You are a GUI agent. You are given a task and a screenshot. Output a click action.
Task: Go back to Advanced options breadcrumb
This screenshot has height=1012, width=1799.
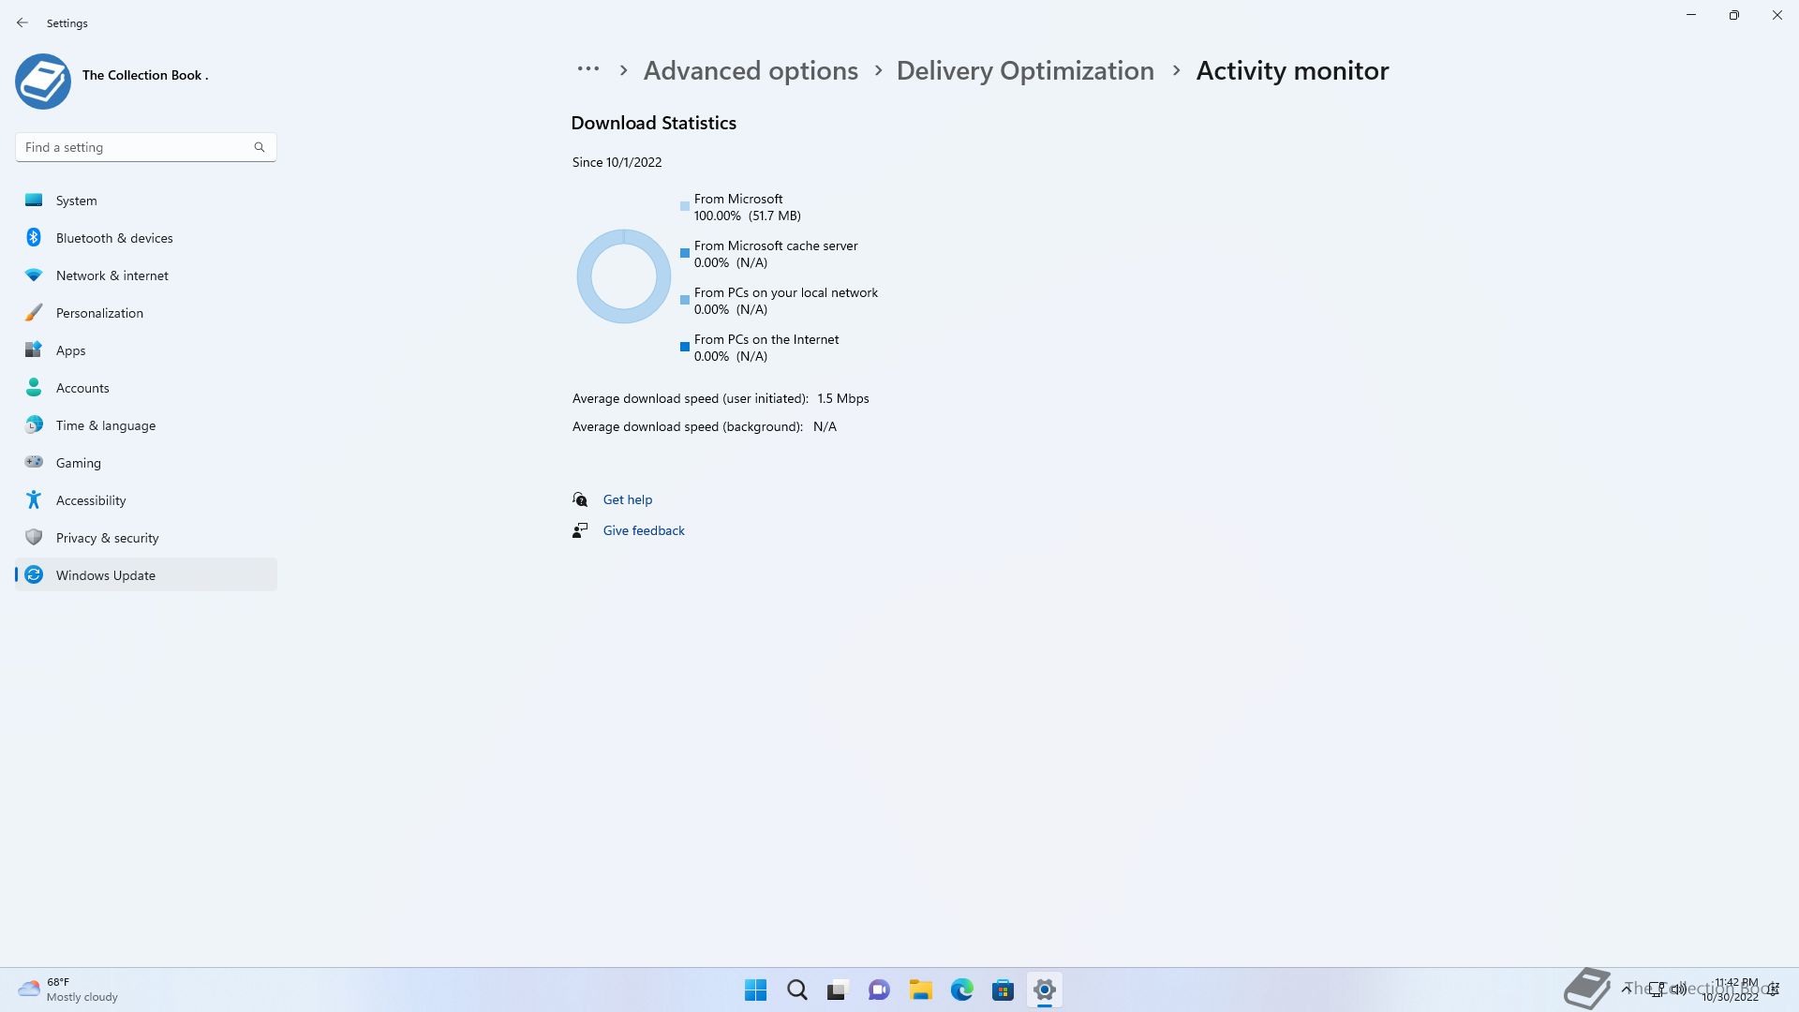click(750, 71)
